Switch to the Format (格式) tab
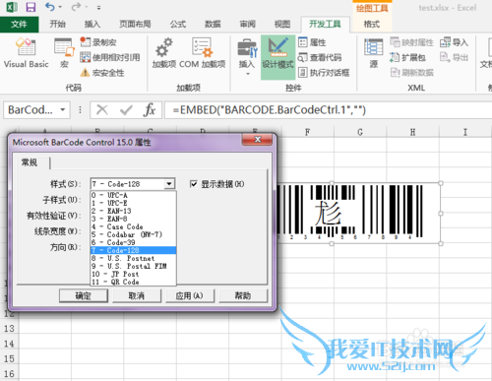 pos(372,25)
